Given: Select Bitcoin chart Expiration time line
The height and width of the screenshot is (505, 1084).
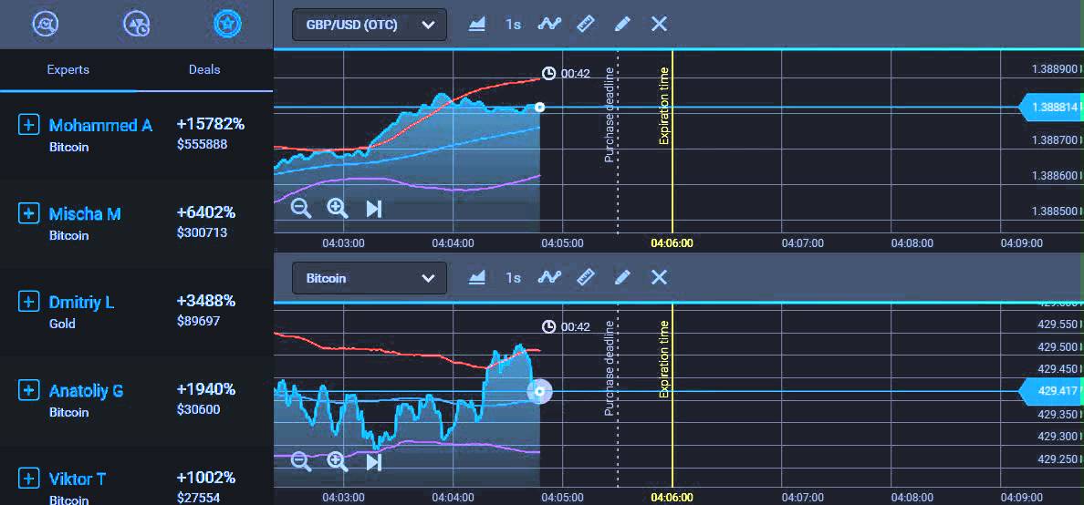Looking at the screenshot, I should click(672, 394).
